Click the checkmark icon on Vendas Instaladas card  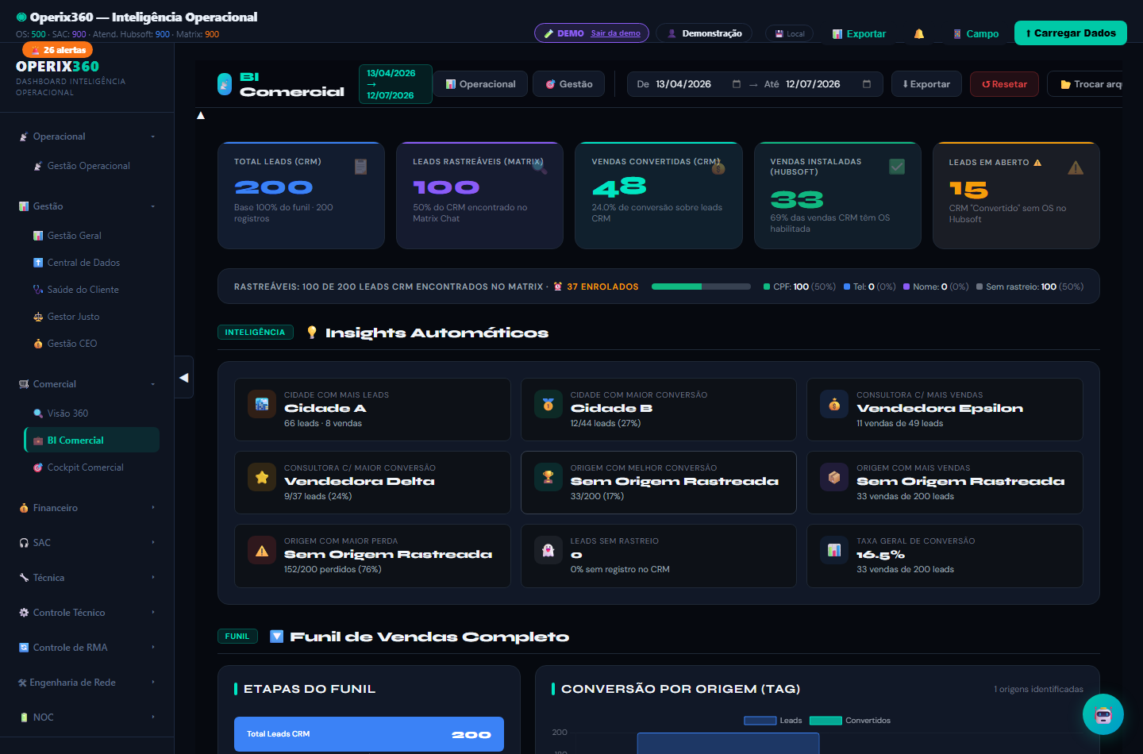pyautogui.click(x=897, y=167)
